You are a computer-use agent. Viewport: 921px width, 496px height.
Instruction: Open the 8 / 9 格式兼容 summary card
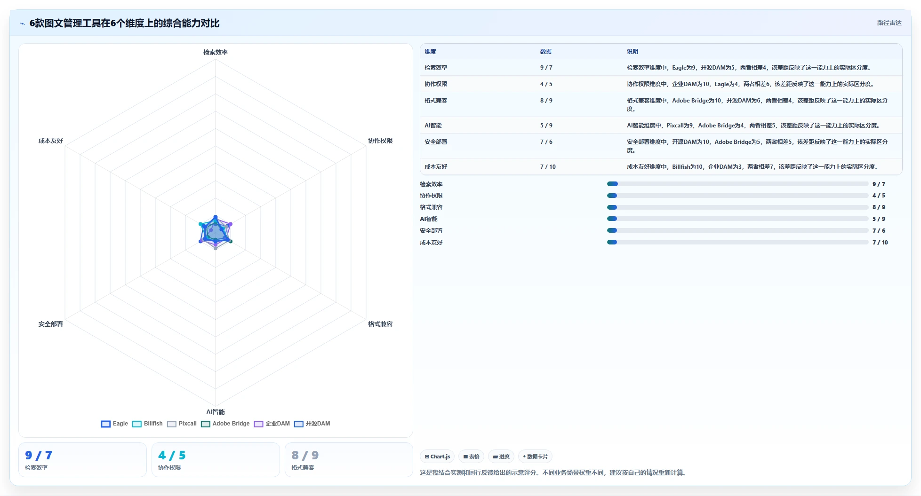[x=349, y=460]
